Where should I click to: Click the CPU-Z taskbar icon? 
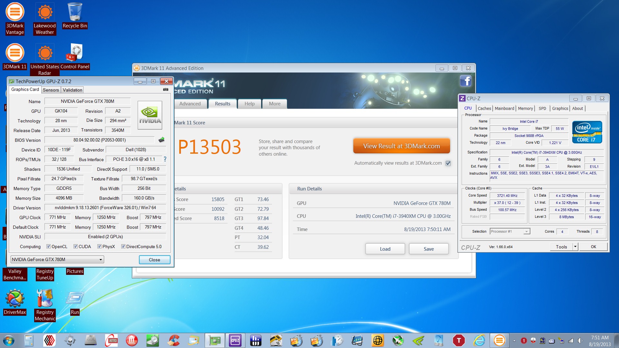[235, 340]
